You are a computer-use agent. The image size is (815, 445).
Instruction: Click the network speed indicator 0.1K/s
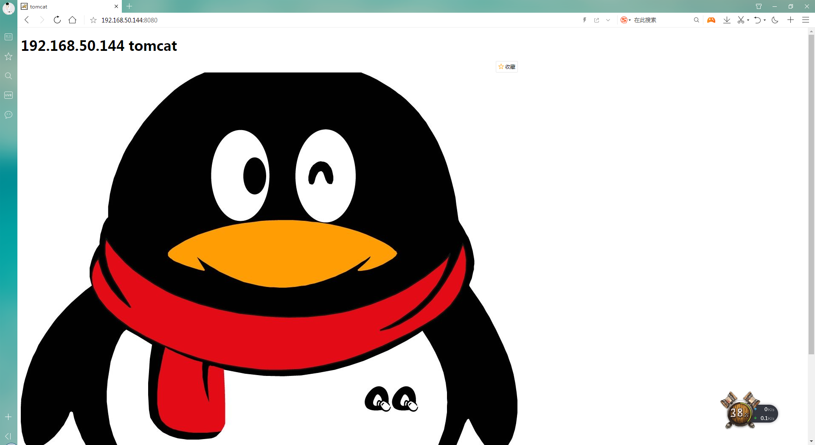(x=767, y=418)
